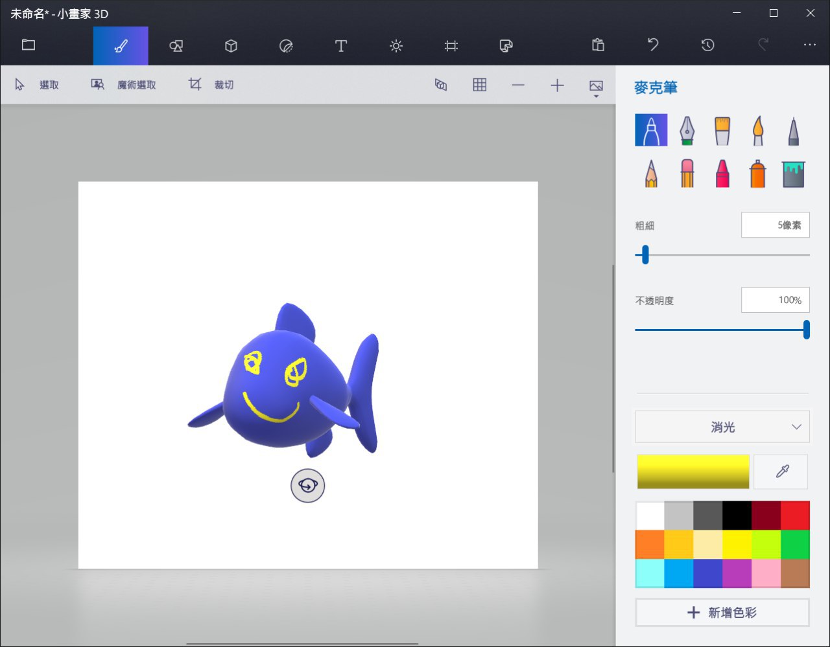Toggle the canvas grid view
Viewport: 830px width, 647px height.
(480, 85)
